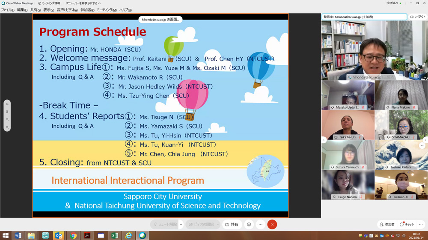The height and width of the screenshot is (240, 428).
Task: Select reika haruki's video thumbnail
Action: point(348,125)
